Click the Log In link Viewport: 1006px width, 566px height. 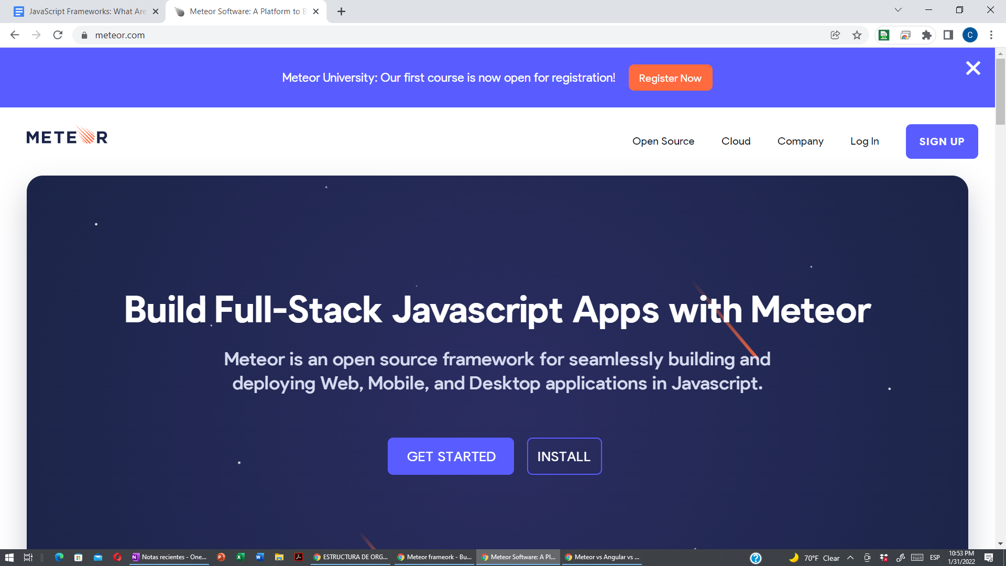pyautogui.click(x=865, y=141)
